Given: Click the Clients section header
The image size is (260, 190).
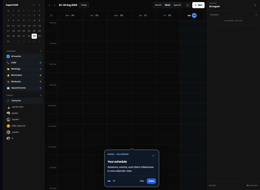Looking at the screenshot, I should pyautogui.click(x=10, y=95).
